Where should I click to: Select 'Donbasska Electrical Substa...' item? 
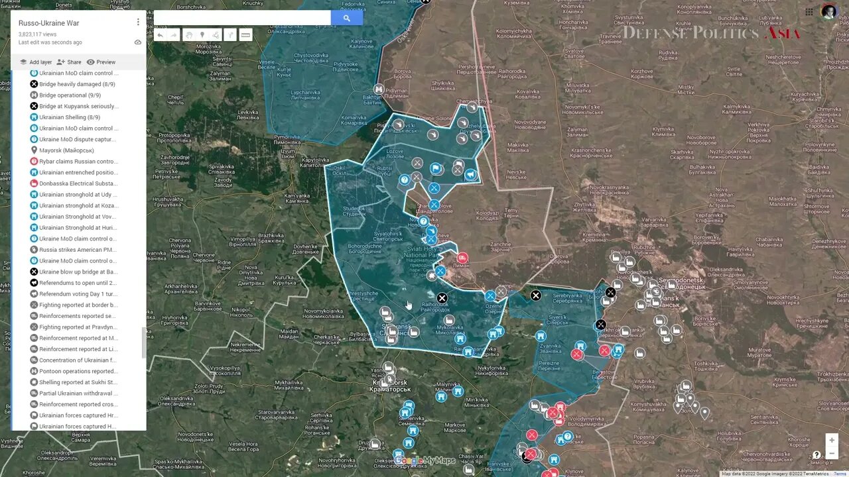point(78,184)
